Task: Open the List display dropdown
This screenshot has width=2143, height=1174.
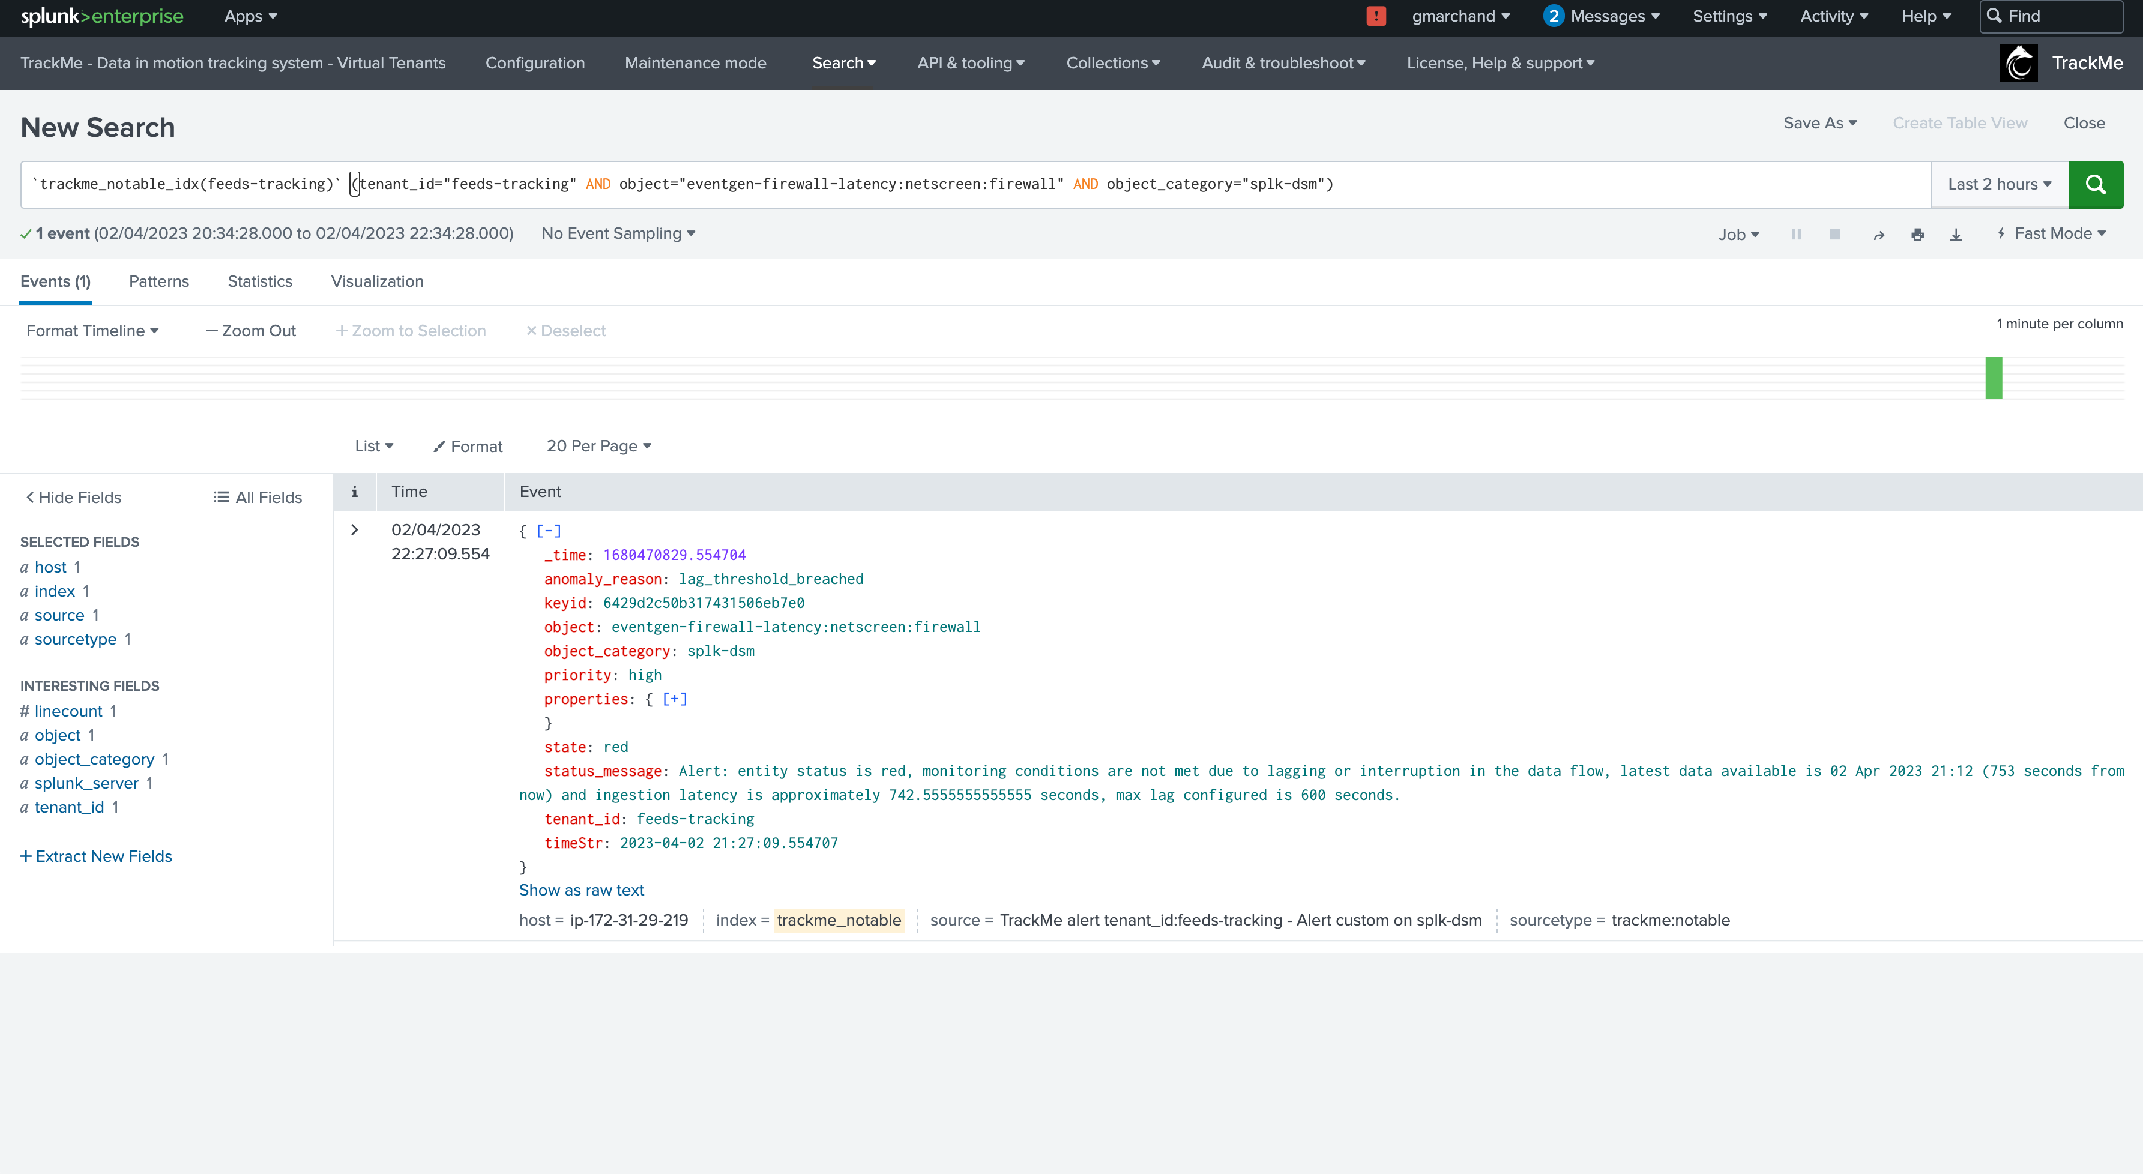Action: 373,446
